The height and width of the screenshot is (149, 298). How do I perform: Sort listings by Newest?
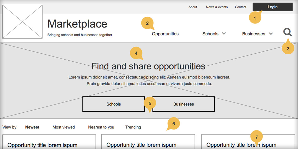pyautogui.click(x=32, y=127)
